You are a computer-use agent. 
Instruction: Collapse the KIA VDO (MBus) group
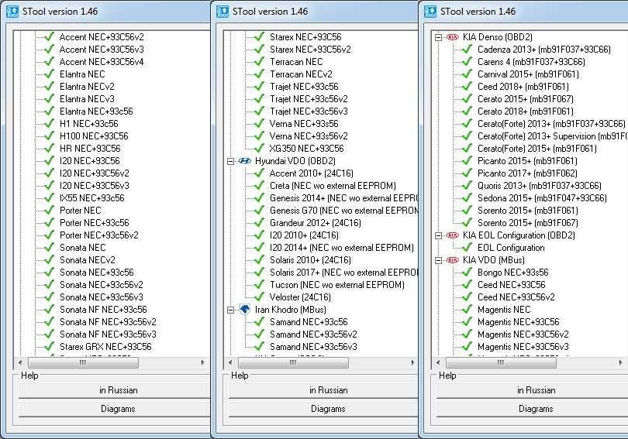pos(438,260)
